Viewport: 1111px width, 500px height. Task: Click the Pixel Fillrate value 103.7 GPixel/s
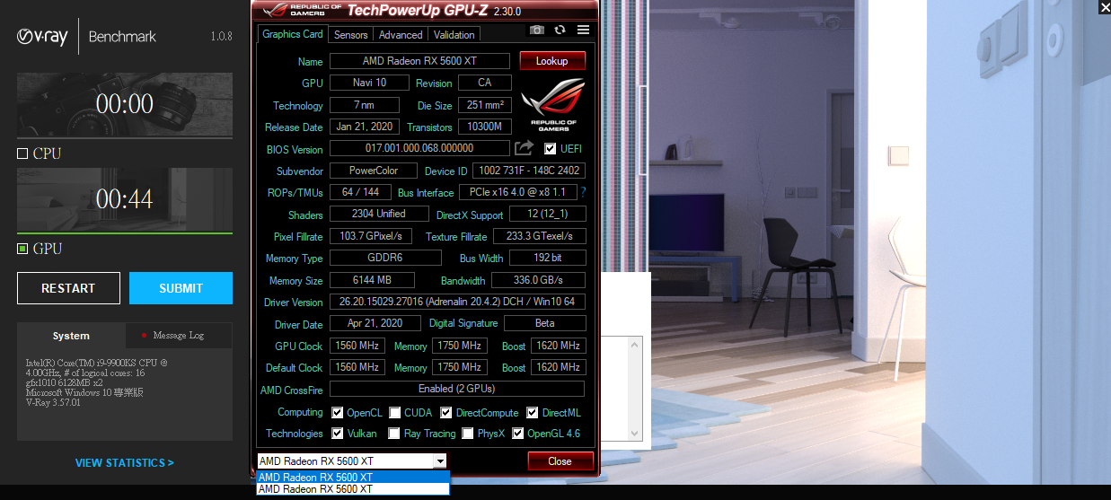pos(371,236)
